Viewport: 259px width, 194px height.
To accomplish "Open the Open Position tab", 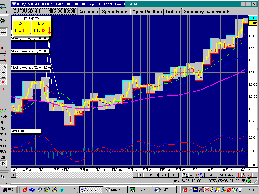I will coord(147,12).
